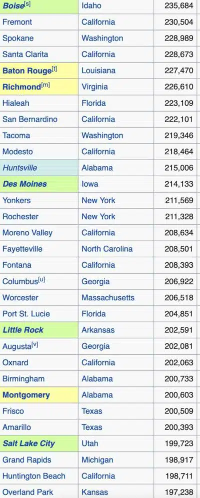Image resolution: width=200 pixels, height=498 pixels.
Task: Open the Kansas state link
Action: (94, 492)
